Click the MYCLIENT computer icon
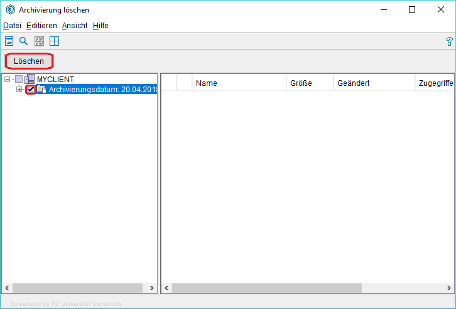456x309 pixels. click(x=30, y=79)
